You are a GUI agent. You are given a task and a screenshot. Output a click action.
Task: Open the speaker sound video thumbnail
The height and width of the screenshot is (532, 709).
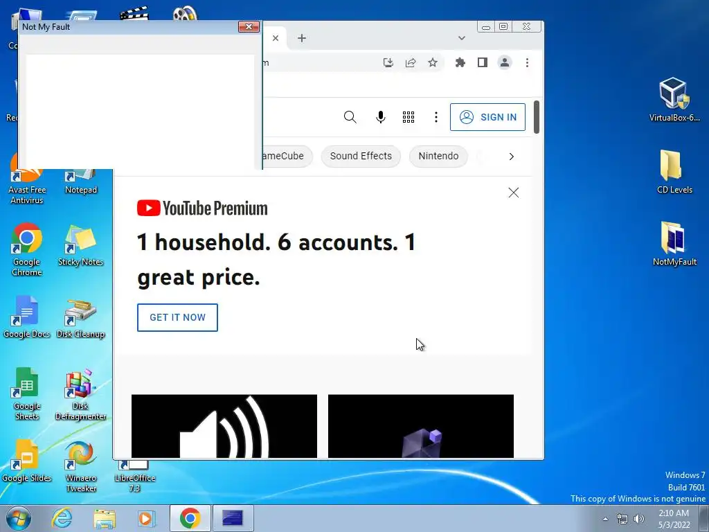(224, 426)
